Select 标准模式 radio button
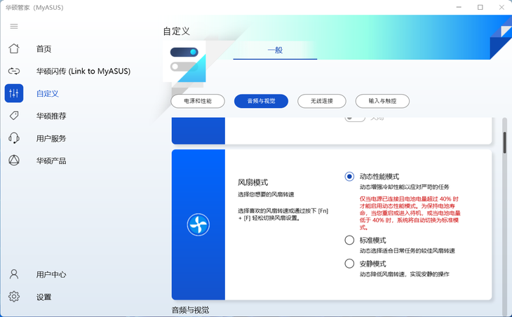Image resolution: width=512 pixels, height=317 pixels. pyautogui.click(x=349, y=240)
